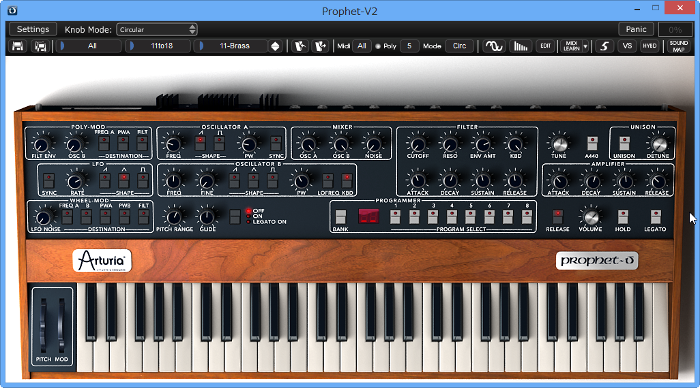
Task: Open the 11-Brass preset dropdown
Action: click(x=231, y=46)
